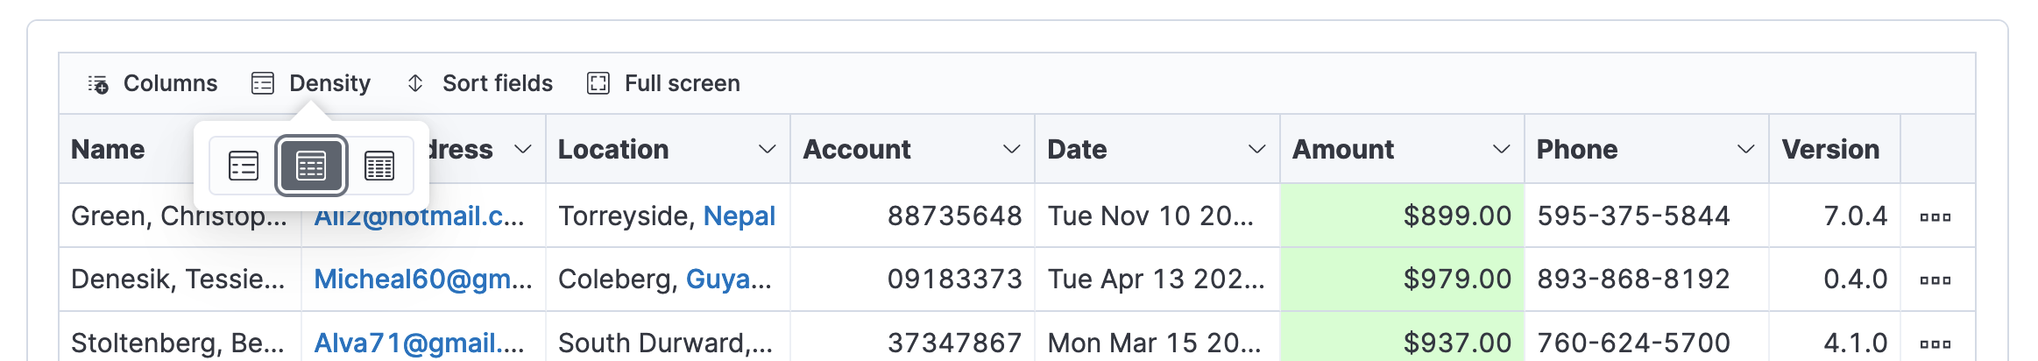Expand Account column header menu

point(1012,150)
